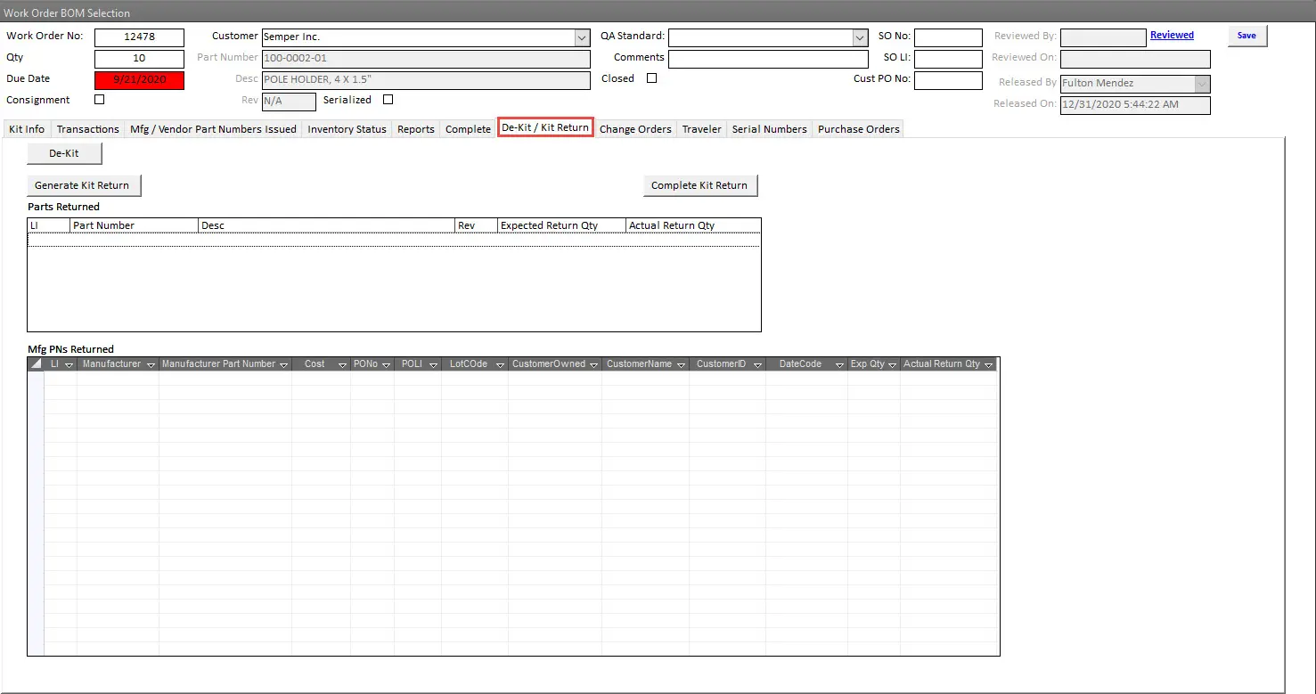Click the Comments input field

pyautogui.click(x=767, y=59)
